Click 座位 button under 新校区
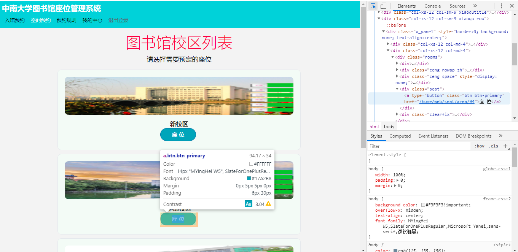The width and height of the screenshot is (518, 252). coord(178,135)
